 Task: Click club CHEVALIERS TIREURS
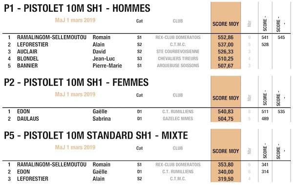click(x=178, y=59)
